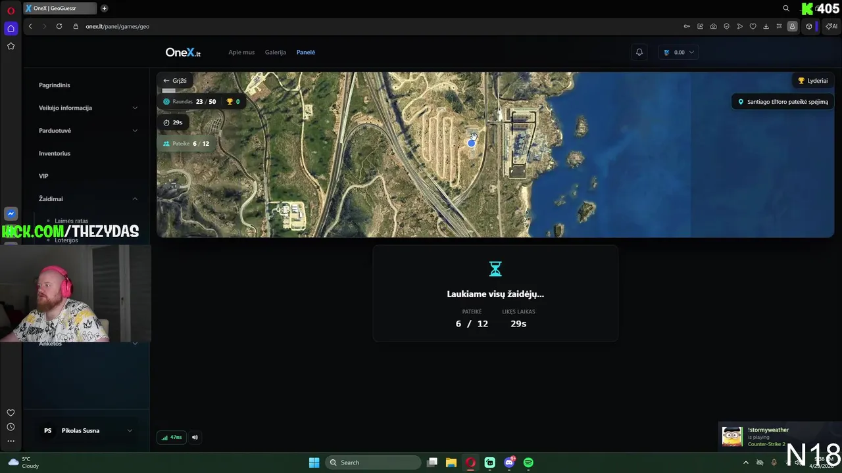The height and width of the screenshot is (473, 842).
Task: Open Pagrindinis in the side menu
Action: tap(55, 85)
